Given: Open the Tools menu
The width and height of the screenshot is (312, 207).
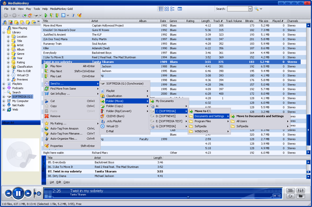Looking at the screenshot, I should 37,9.
